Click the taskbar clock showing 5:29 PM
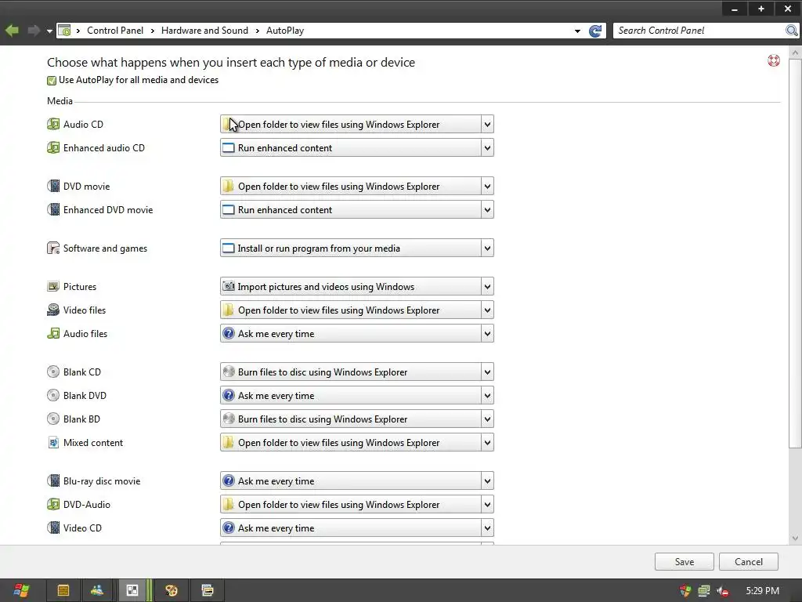This screenshot has height=602, width=802. pos(763,591)
